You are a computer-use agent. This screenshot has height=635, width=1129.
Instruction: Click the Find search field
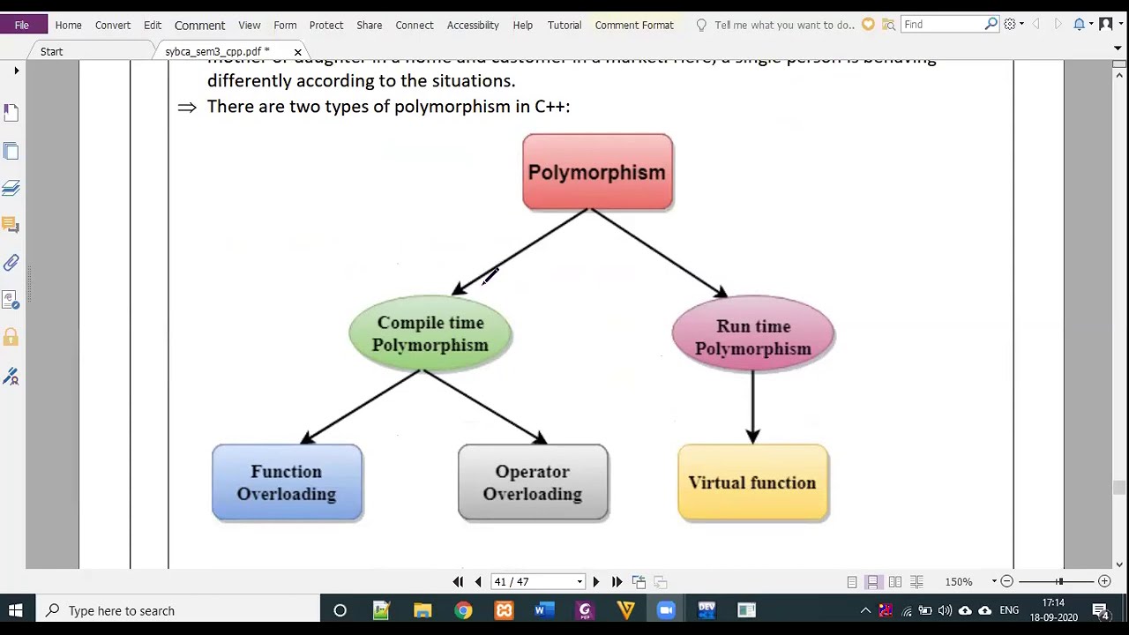(x=942, y=25)
